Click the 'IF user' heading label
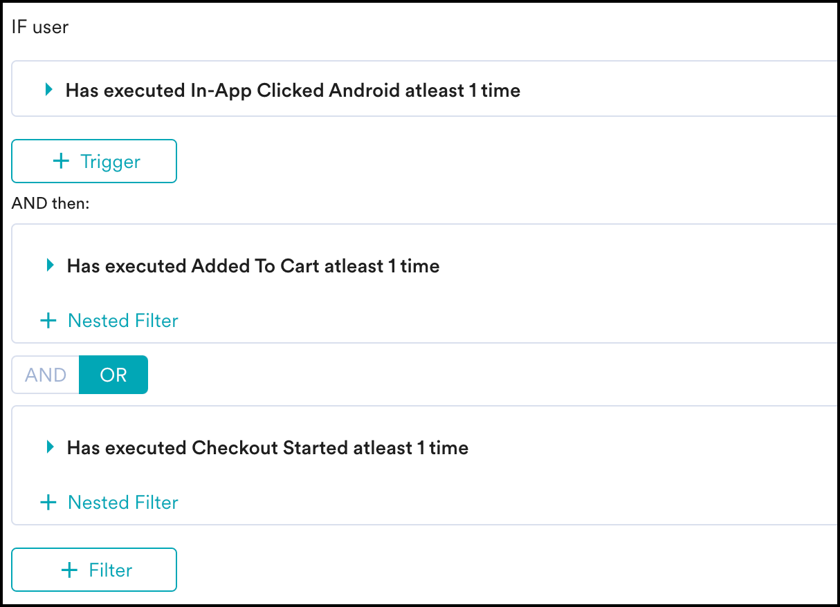Viewport: 840px width, 607px height. tap(40, 28)
